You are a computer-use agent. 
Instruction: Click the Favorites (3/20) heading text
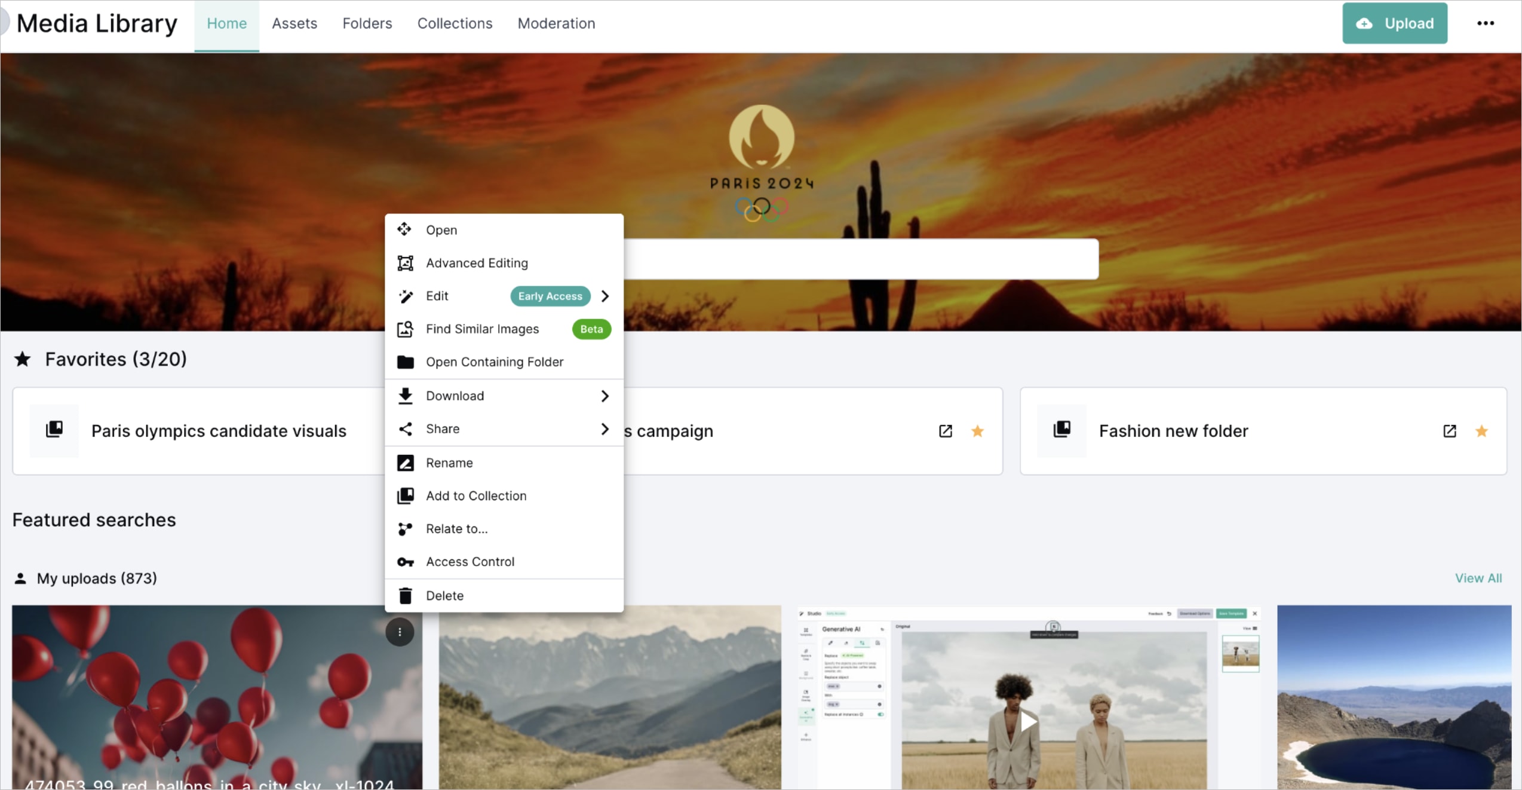[116, 359]
